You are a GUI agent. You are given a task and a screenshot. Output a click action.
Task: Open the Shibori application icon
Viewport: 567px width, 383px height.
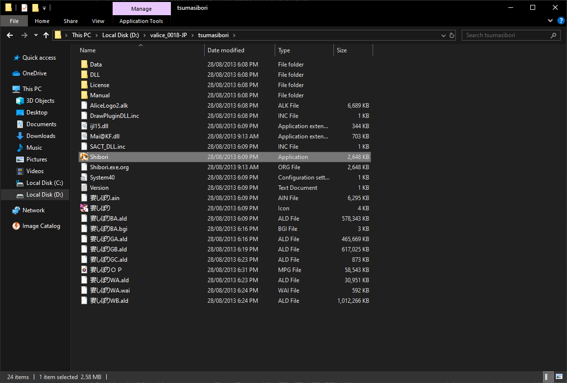(x=84, y=157)
